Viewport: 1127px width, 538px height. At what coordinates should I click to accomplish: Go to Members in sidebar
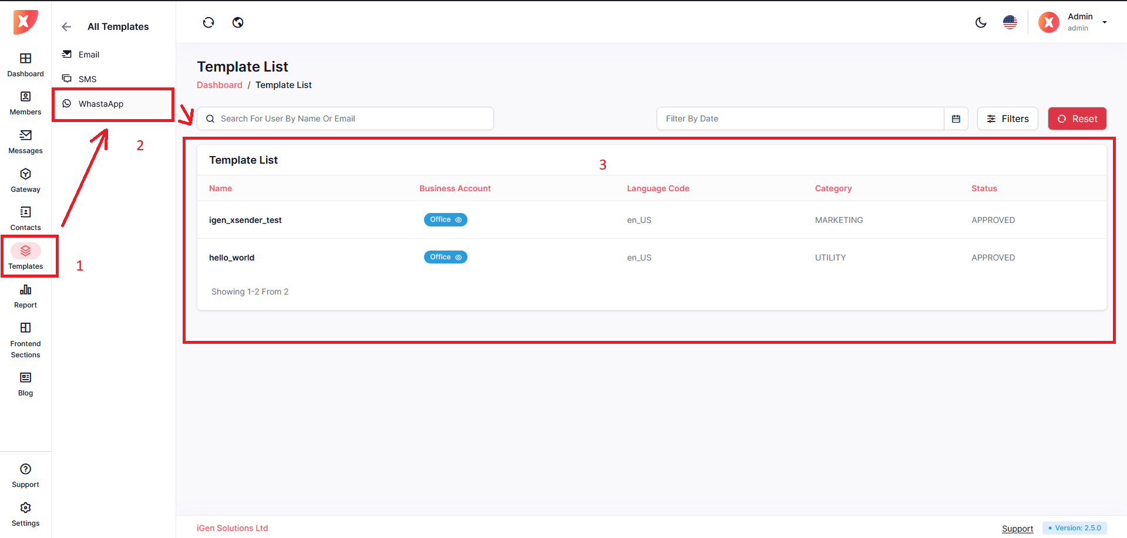[25, 103]
